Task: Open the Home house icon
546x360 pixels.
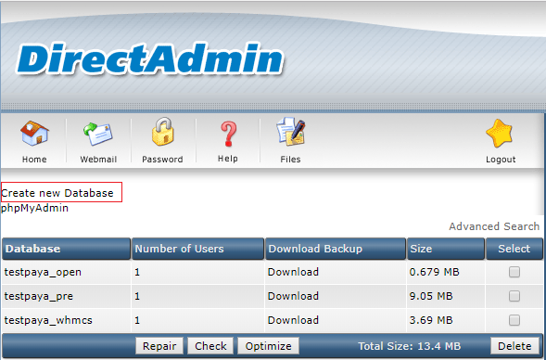Action: tap(34, 133)
